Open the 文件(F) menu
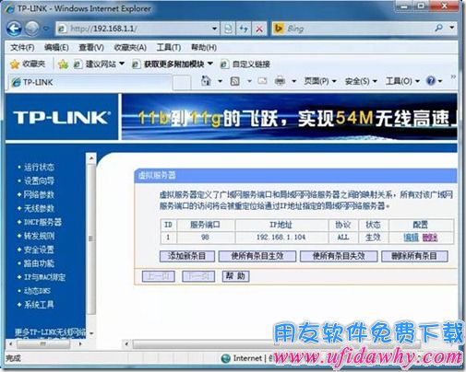Screen dimensions: 466x372 pyautogui.click(x=22, y=47)
